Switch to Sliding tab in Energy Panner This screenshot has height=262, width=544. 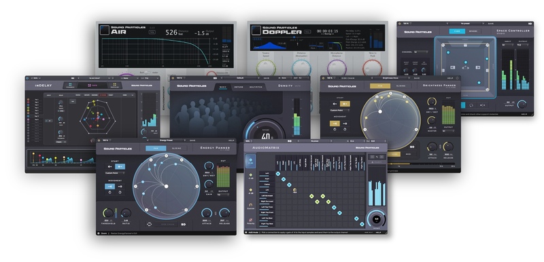tap(177, 148)
